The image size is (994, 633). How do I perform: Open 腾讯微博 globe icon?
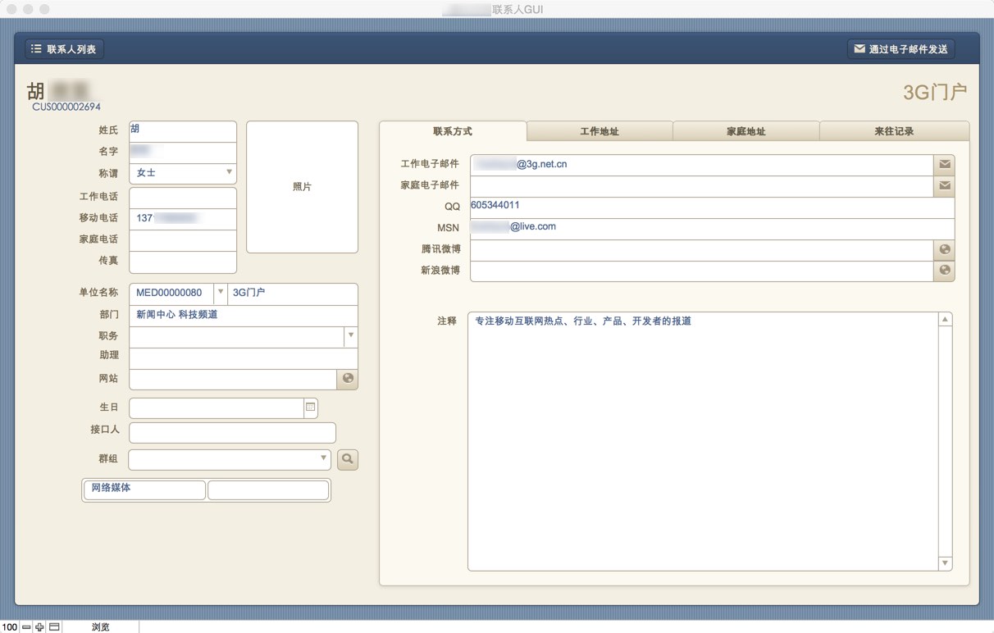tap(945, 250)
